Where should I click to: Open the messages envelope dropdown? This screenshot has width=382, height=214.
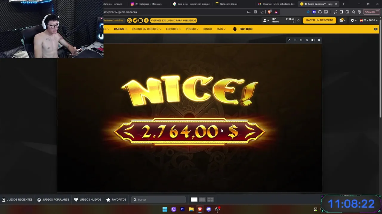(x=342, y=21)
